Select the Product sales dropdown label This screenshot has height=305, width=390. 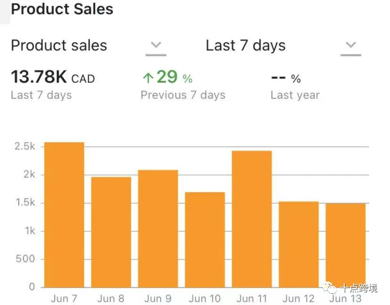tap(59, 46)
